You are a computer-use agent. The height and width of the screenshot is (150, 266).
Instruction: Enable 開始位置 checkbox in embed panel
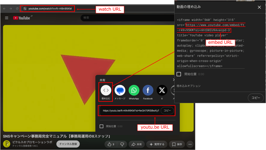pos(179,74)
